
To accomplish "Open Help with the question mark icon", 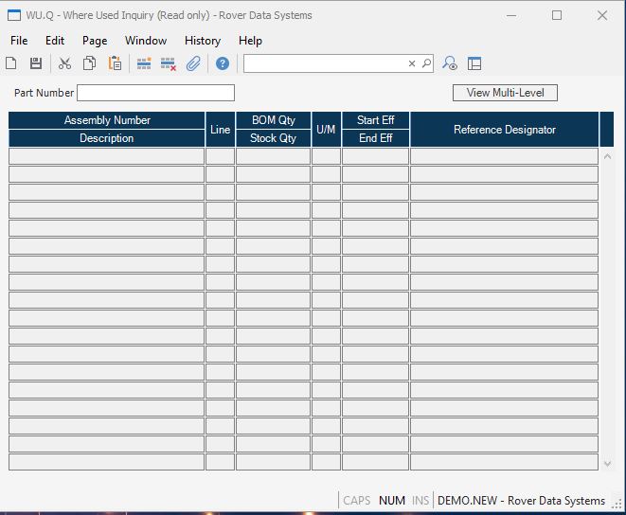I will pyautogui.click(x=223, y=63).
